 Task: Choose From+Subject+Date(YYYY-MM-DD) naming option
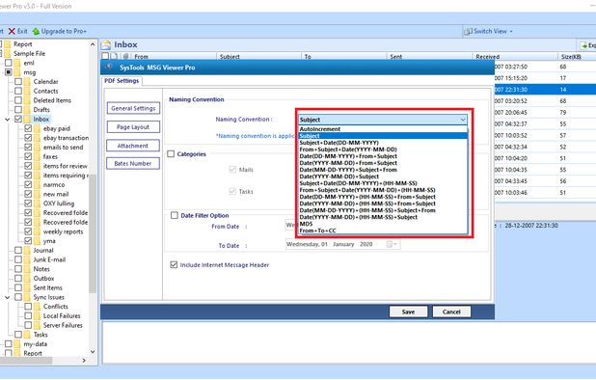click(383, 149)
